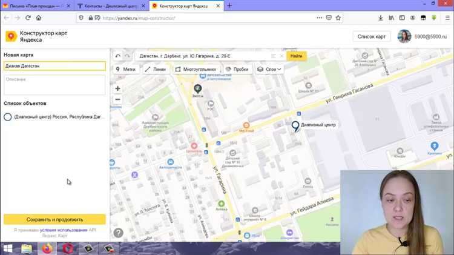This screenshot has height=255, width=454.
Task: Zoom out the map with minus button
Action: (118, 99)
